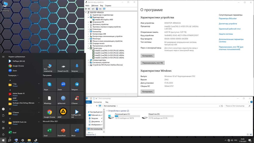Open the PowerPoint tile

pyautogui.click(x=63, y=131)
